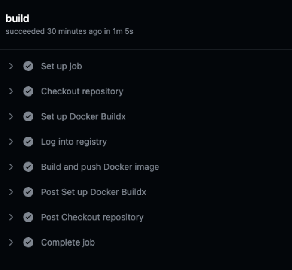This screenshot has height=270, width=292.
Task: Click success check icon for Build and push Docker image
Action: pos(28,167)
